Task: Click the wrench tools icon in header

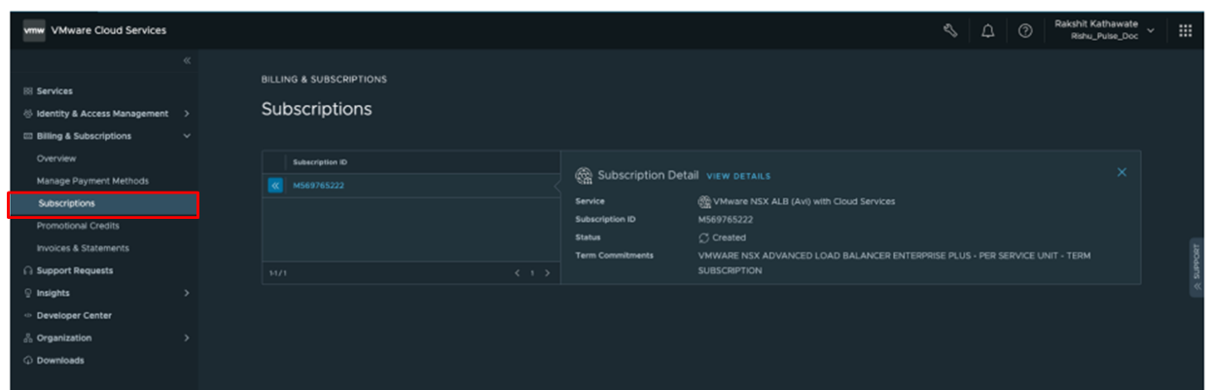Action: click(x=950, y=30)
